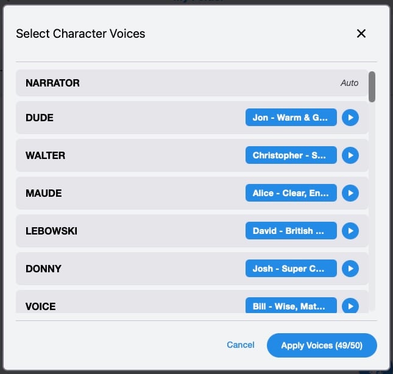Screen dimensions: 393x374
Task: Change DONNY's Josh voice selection
Action: [x=291, y=269]
